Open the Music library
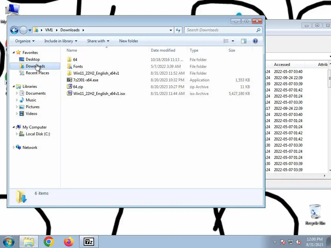331x248 pixels. (31, 100)
